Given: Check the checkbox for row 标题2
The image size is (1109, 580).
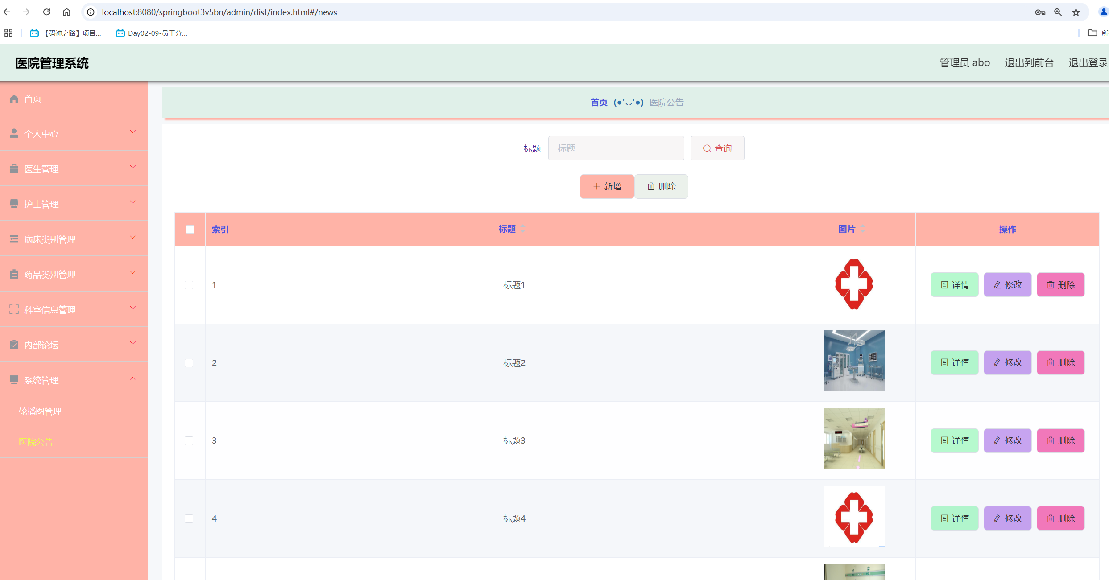Looking at the screenshot, I should (189, 363).
